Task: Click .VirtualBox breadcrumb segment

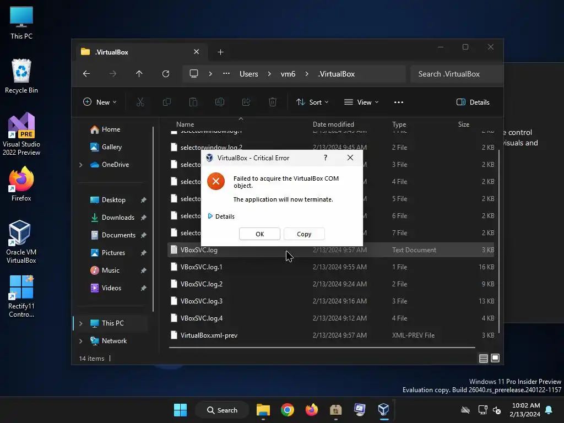Action: (x=337, y=74)
